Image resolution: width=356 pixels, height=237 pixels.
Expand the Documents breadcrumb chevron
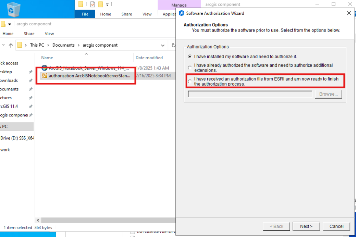(x=79, y=45)
